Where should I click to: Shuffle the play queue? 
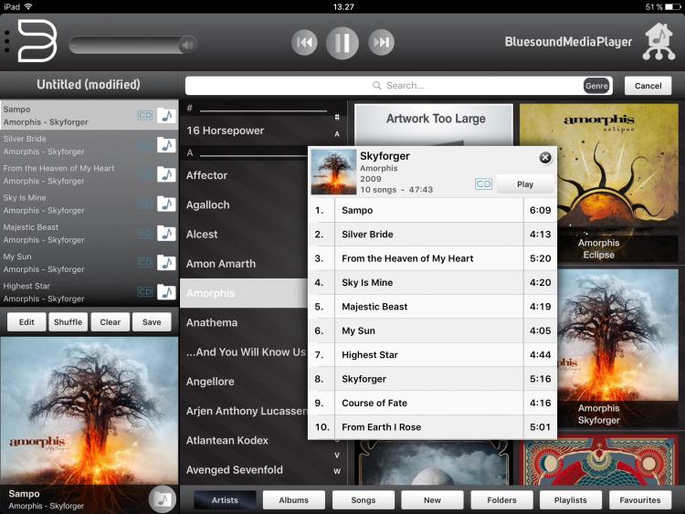point(68,322)
